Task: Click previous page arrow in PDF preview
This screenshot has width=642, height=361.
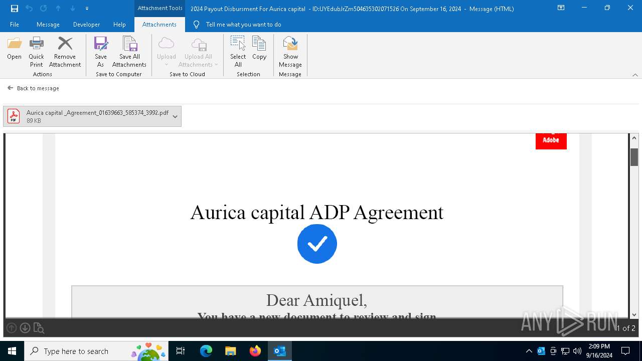Action: tap(11, 328)
